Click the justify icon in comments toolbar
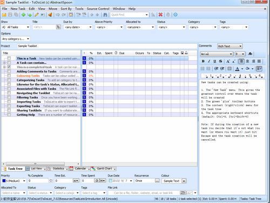The height and width of the screenshot is (203, 270). (259, 61)
